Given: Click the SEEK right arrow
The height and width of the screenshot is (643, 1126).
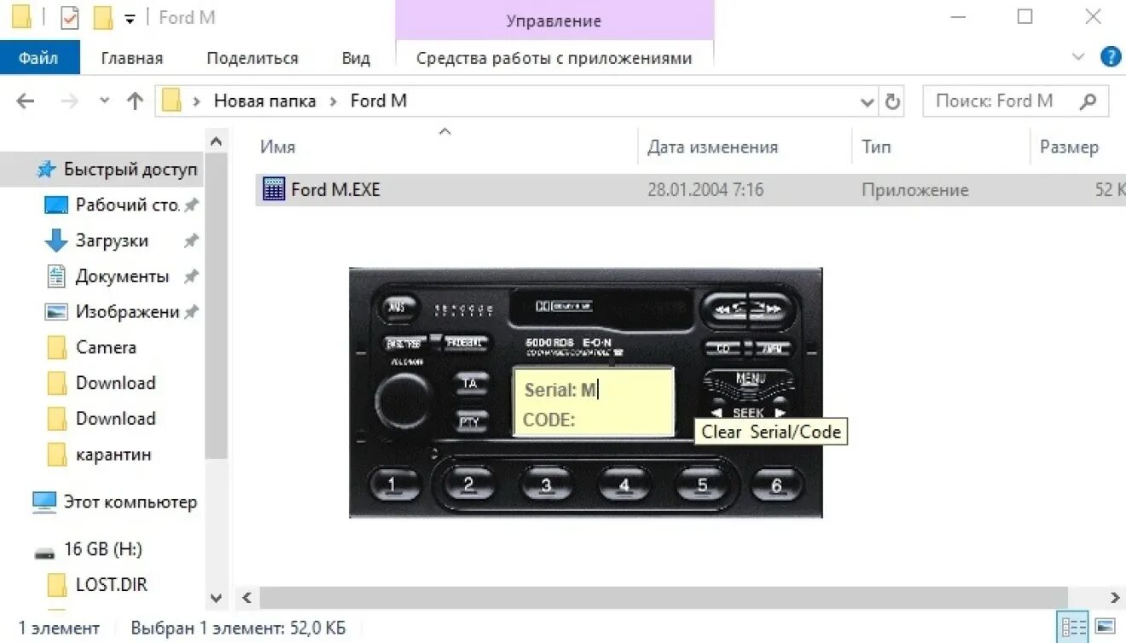Looking at the screenshot, I should click(779, 413).
